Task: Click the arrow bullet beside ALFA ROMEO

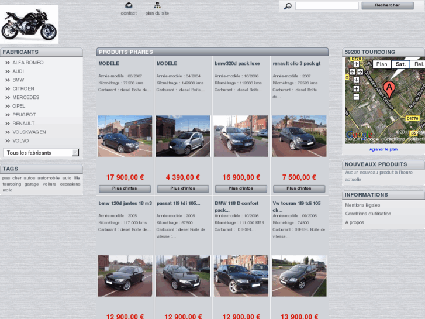Action: [x=8, y=63]
